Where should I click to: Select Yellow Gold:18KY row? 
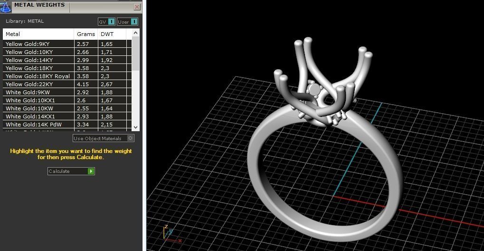click(x=67, y=68)
